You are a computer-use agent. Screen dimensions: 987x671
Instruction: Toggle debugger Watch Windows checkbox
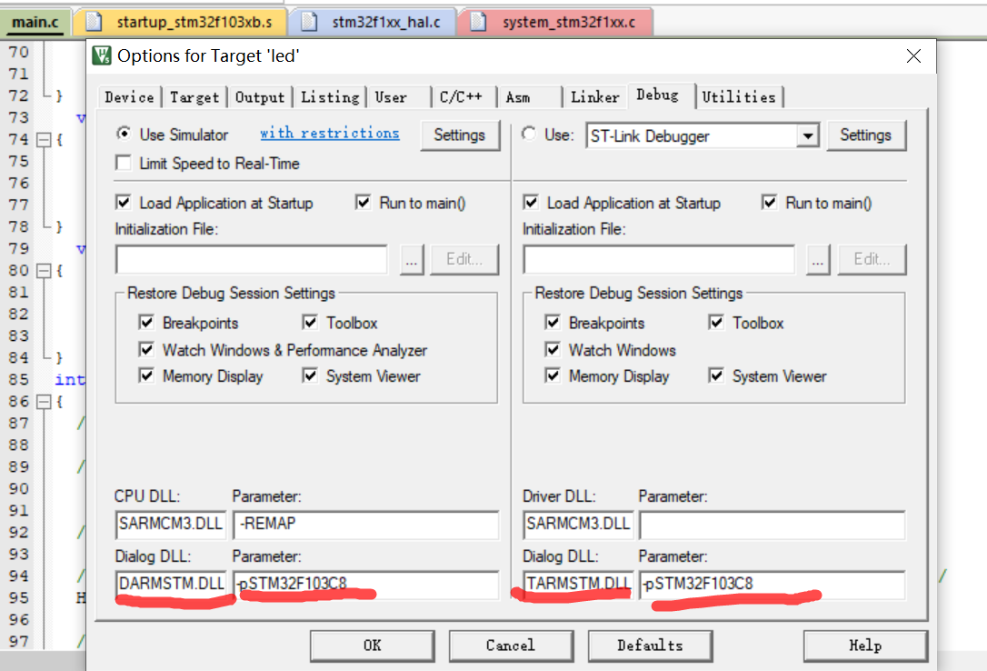coord(553,349)
